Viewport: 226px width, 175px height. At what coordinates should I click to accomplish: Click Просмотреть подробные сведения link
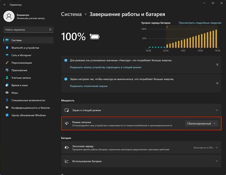pyautogui.click(x=200, y=23)
